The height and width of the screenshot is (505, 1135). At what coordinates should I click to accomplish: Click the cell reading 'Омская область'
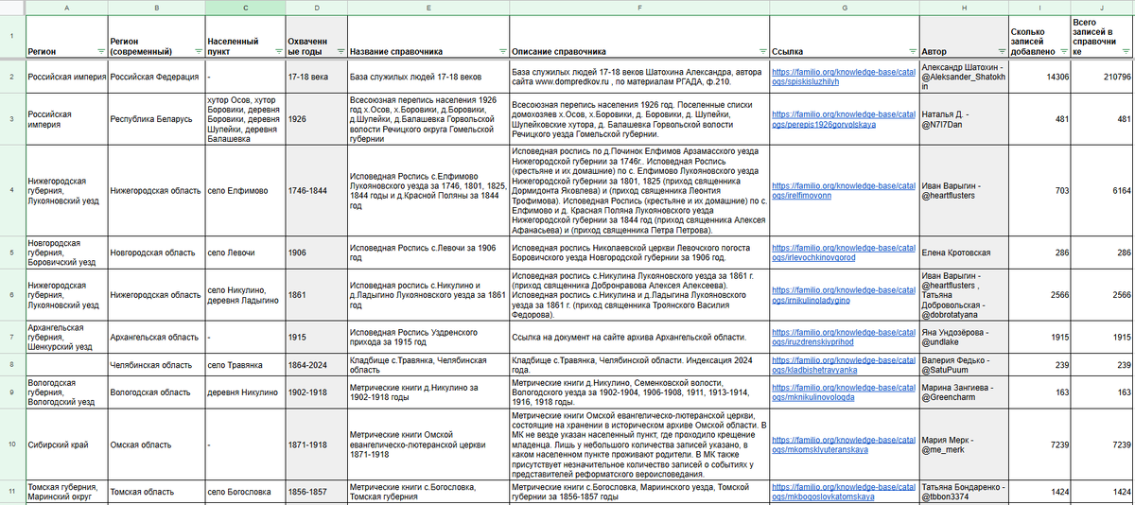pos(155,444)
